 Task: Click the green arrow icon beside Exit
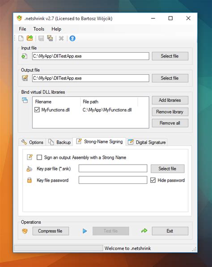(x=144, y=231)
